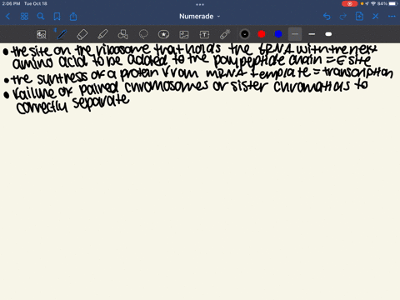Screen dimensions: 400x300
Task: Open the more options ellipsis menu
Action: click(x=392, y=17)
